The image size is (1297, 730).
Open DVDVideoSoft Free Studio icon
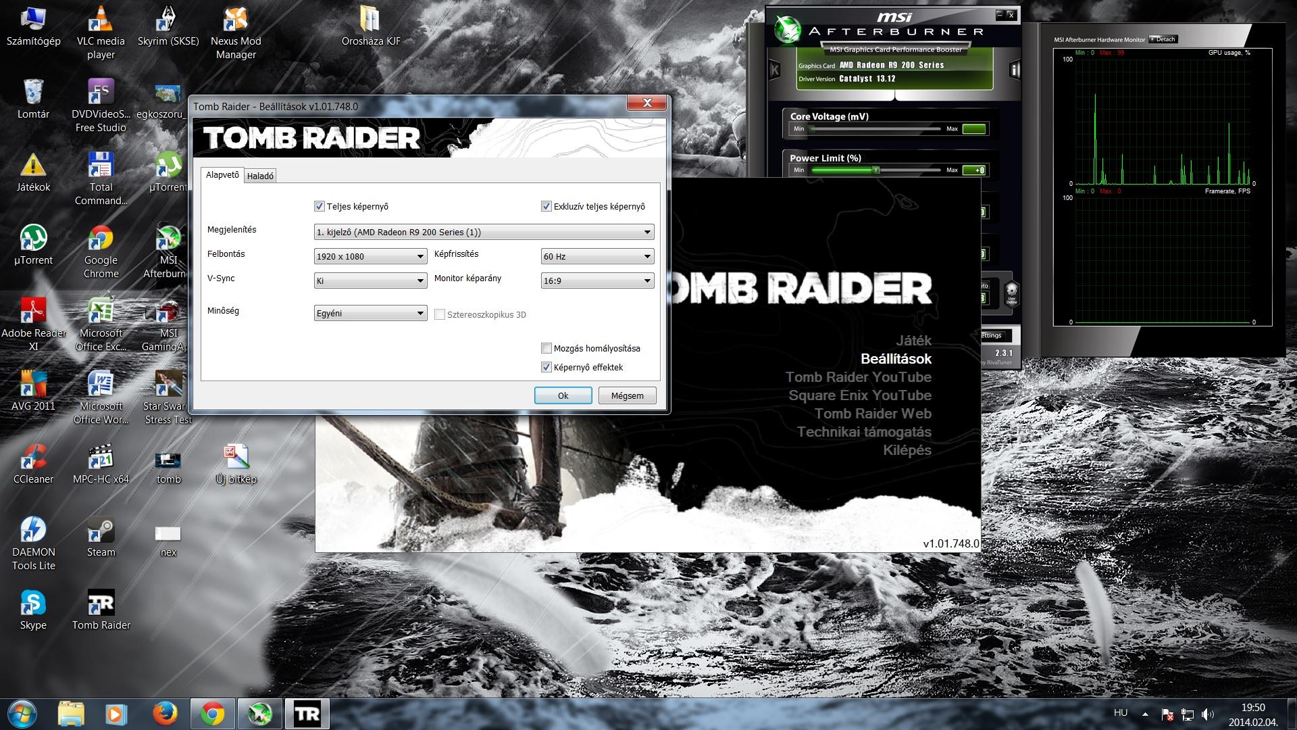tap(101, 105)
